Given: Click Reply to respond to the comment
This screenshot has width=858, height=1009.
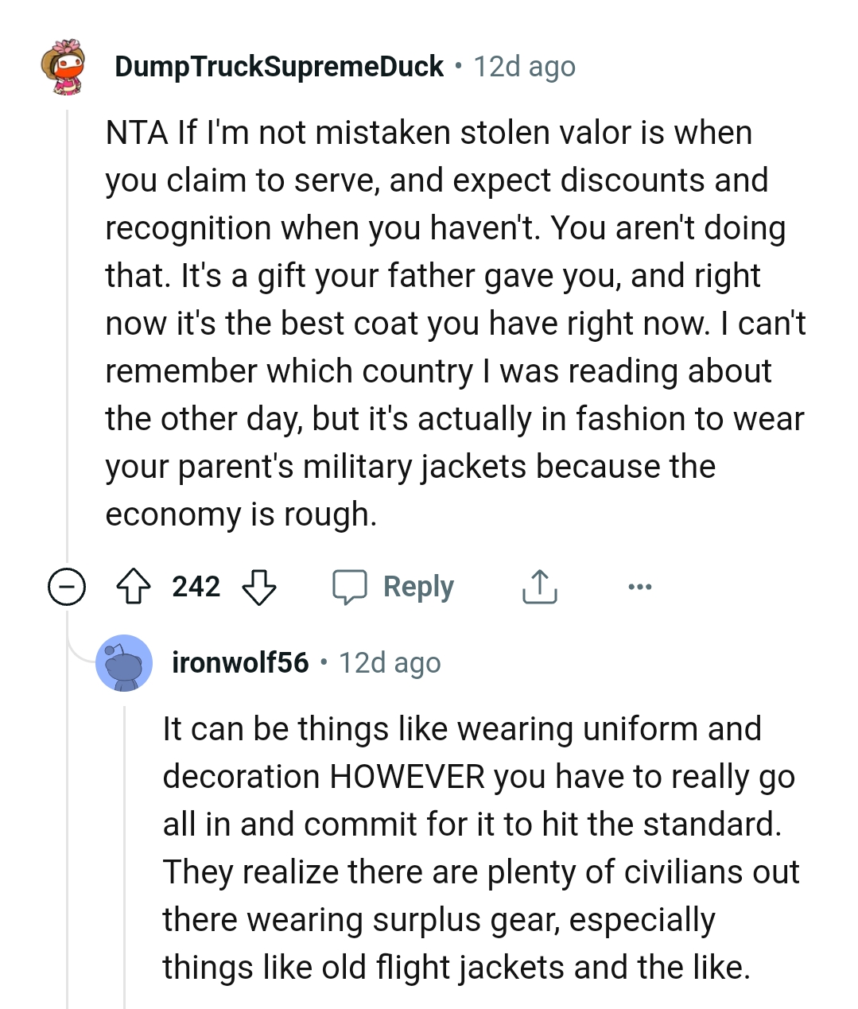Looking at the screenshot, I should pos(417,587).
